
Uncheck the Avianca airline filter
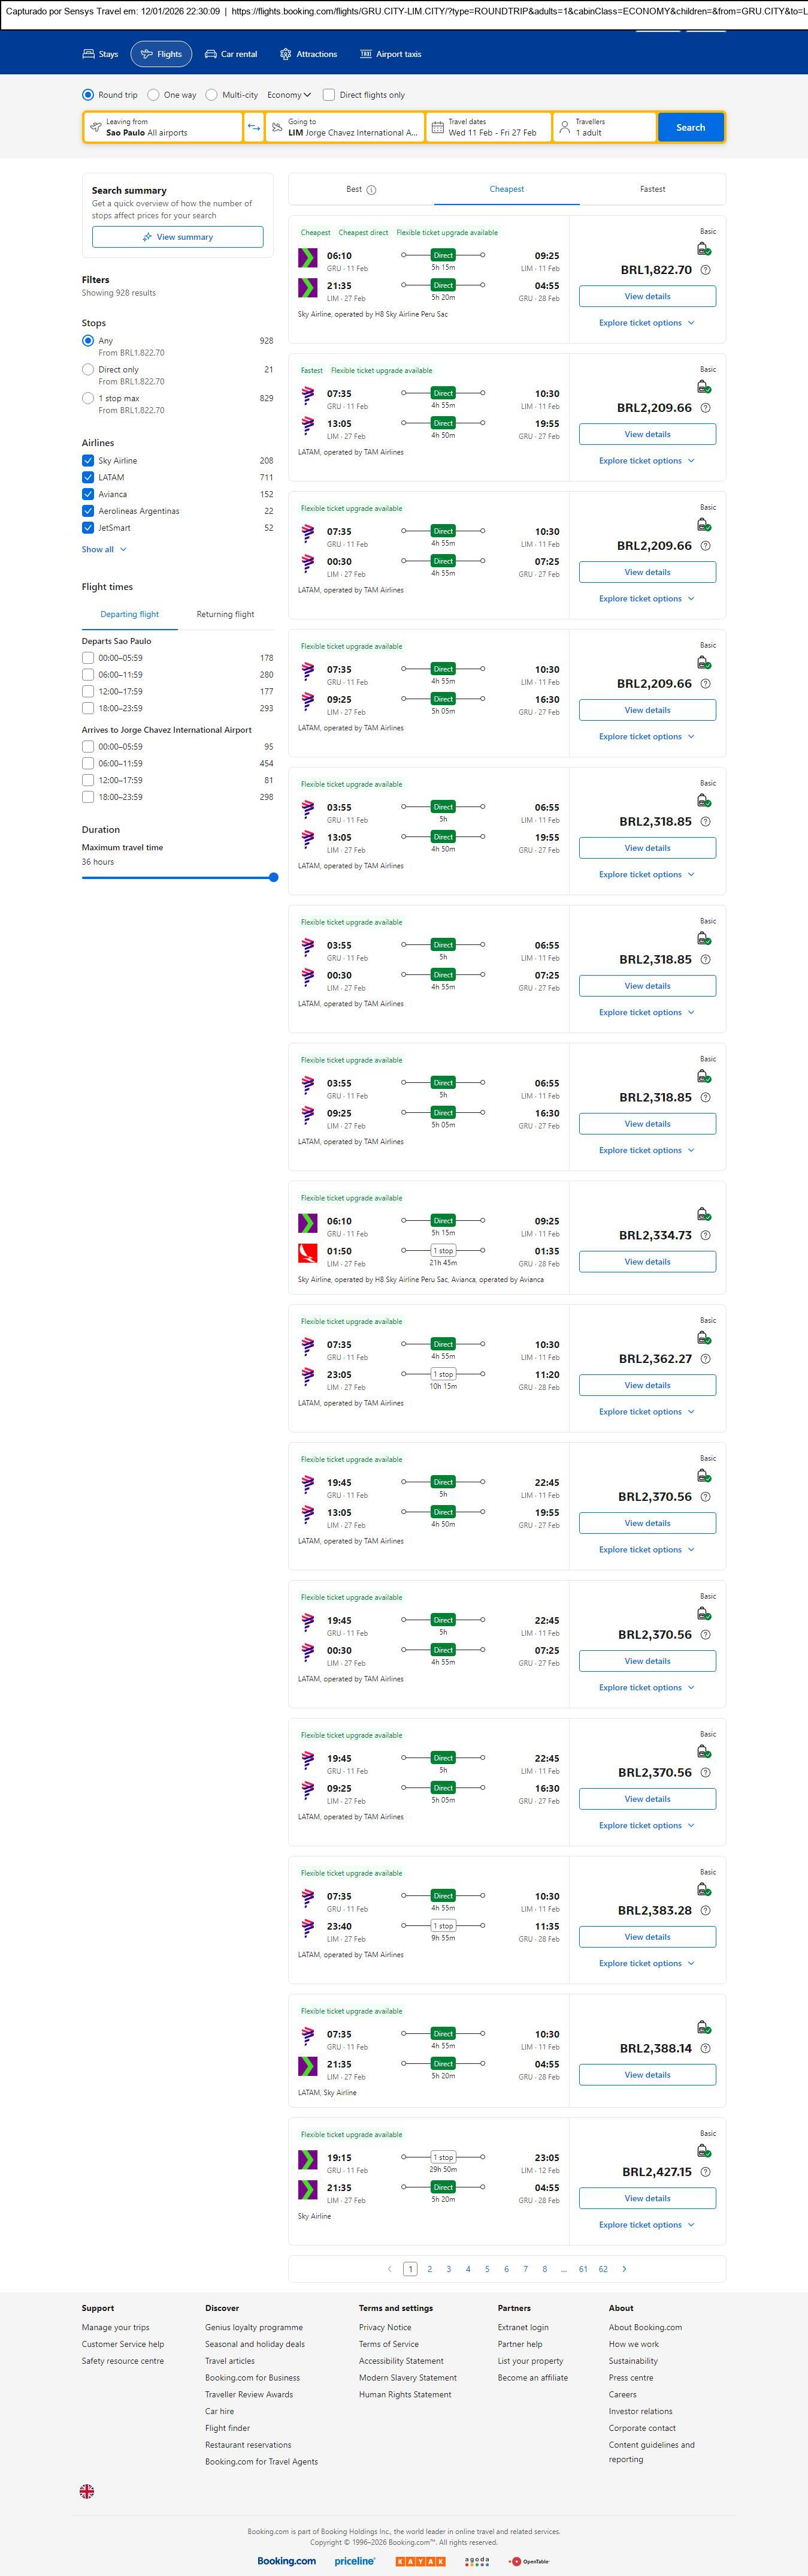click(x=88, y=494)
